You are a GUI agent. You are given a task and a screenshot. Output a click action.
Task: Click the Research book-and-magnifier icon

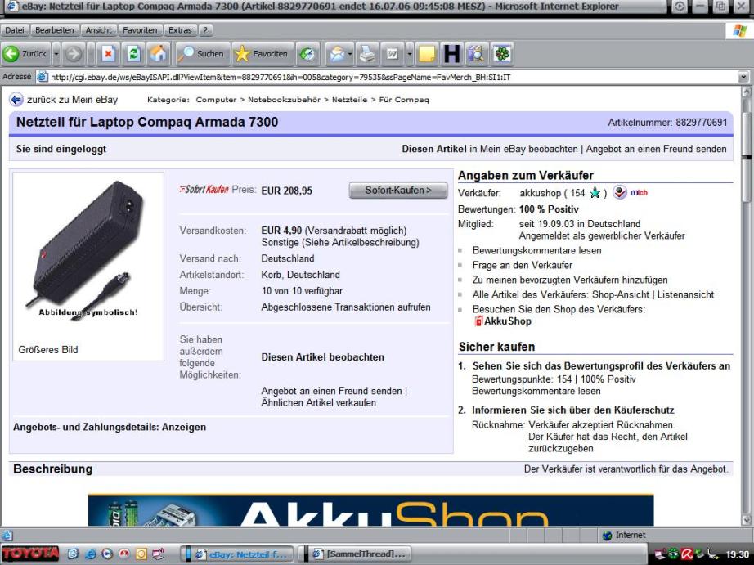coord(476,54)
